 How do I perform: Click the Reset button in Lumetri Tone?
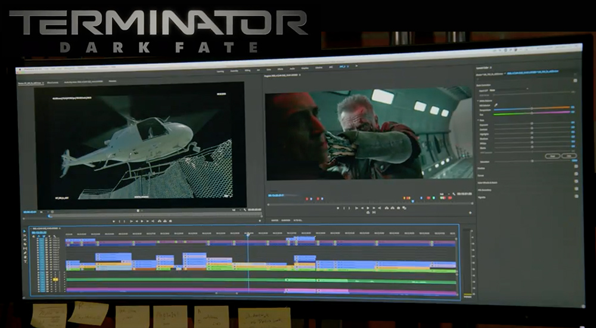[552, 156]
